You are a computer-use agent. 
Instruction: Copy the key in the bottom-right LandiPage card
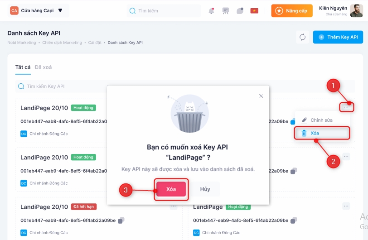pyautogui.click(x=293, y=221)
